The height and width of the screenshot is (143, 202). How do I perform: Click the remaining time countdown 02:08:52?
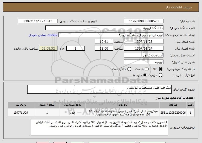click(x=48, y=49)
